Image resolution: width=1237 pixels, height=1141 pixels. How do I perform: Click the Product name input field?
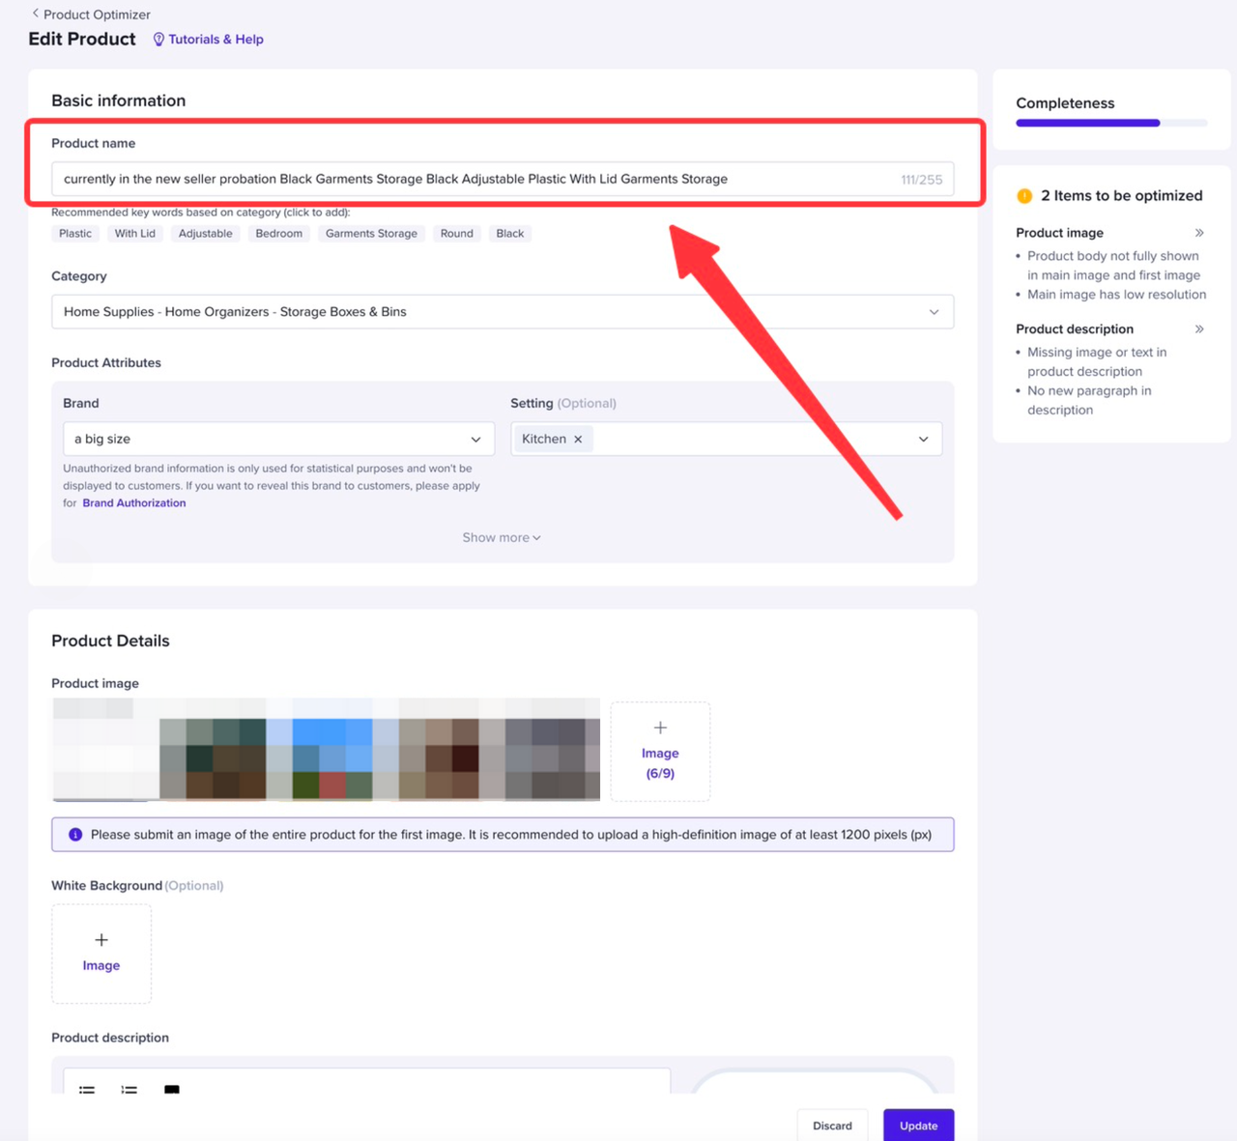tap(503, 179)
